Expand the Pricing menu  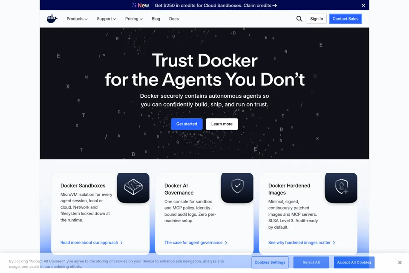coord(134,19)
